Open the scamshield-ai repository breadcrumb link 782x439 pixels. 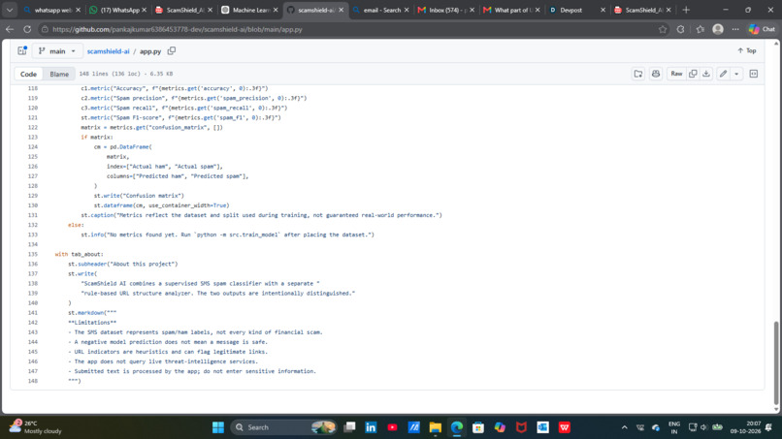[x=108, y=50]
